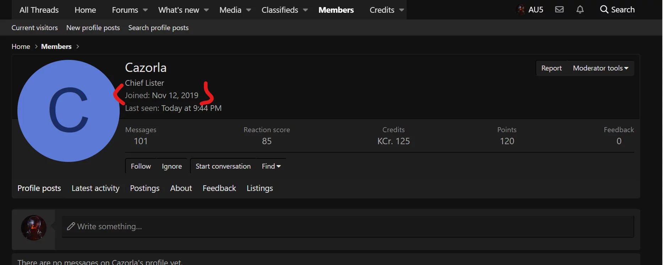
Task: Switch to the Listings tab
Action: (260, 188)
